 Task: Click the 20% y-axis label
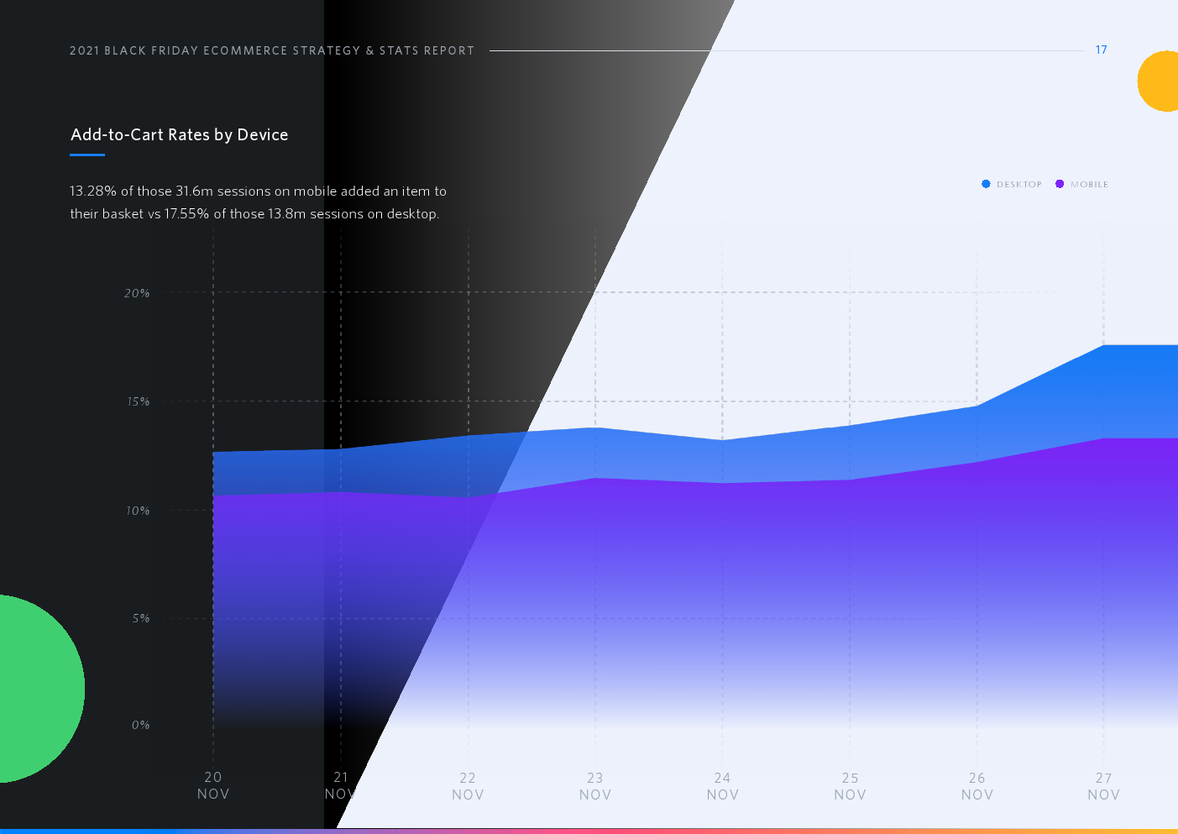[137, 293]
